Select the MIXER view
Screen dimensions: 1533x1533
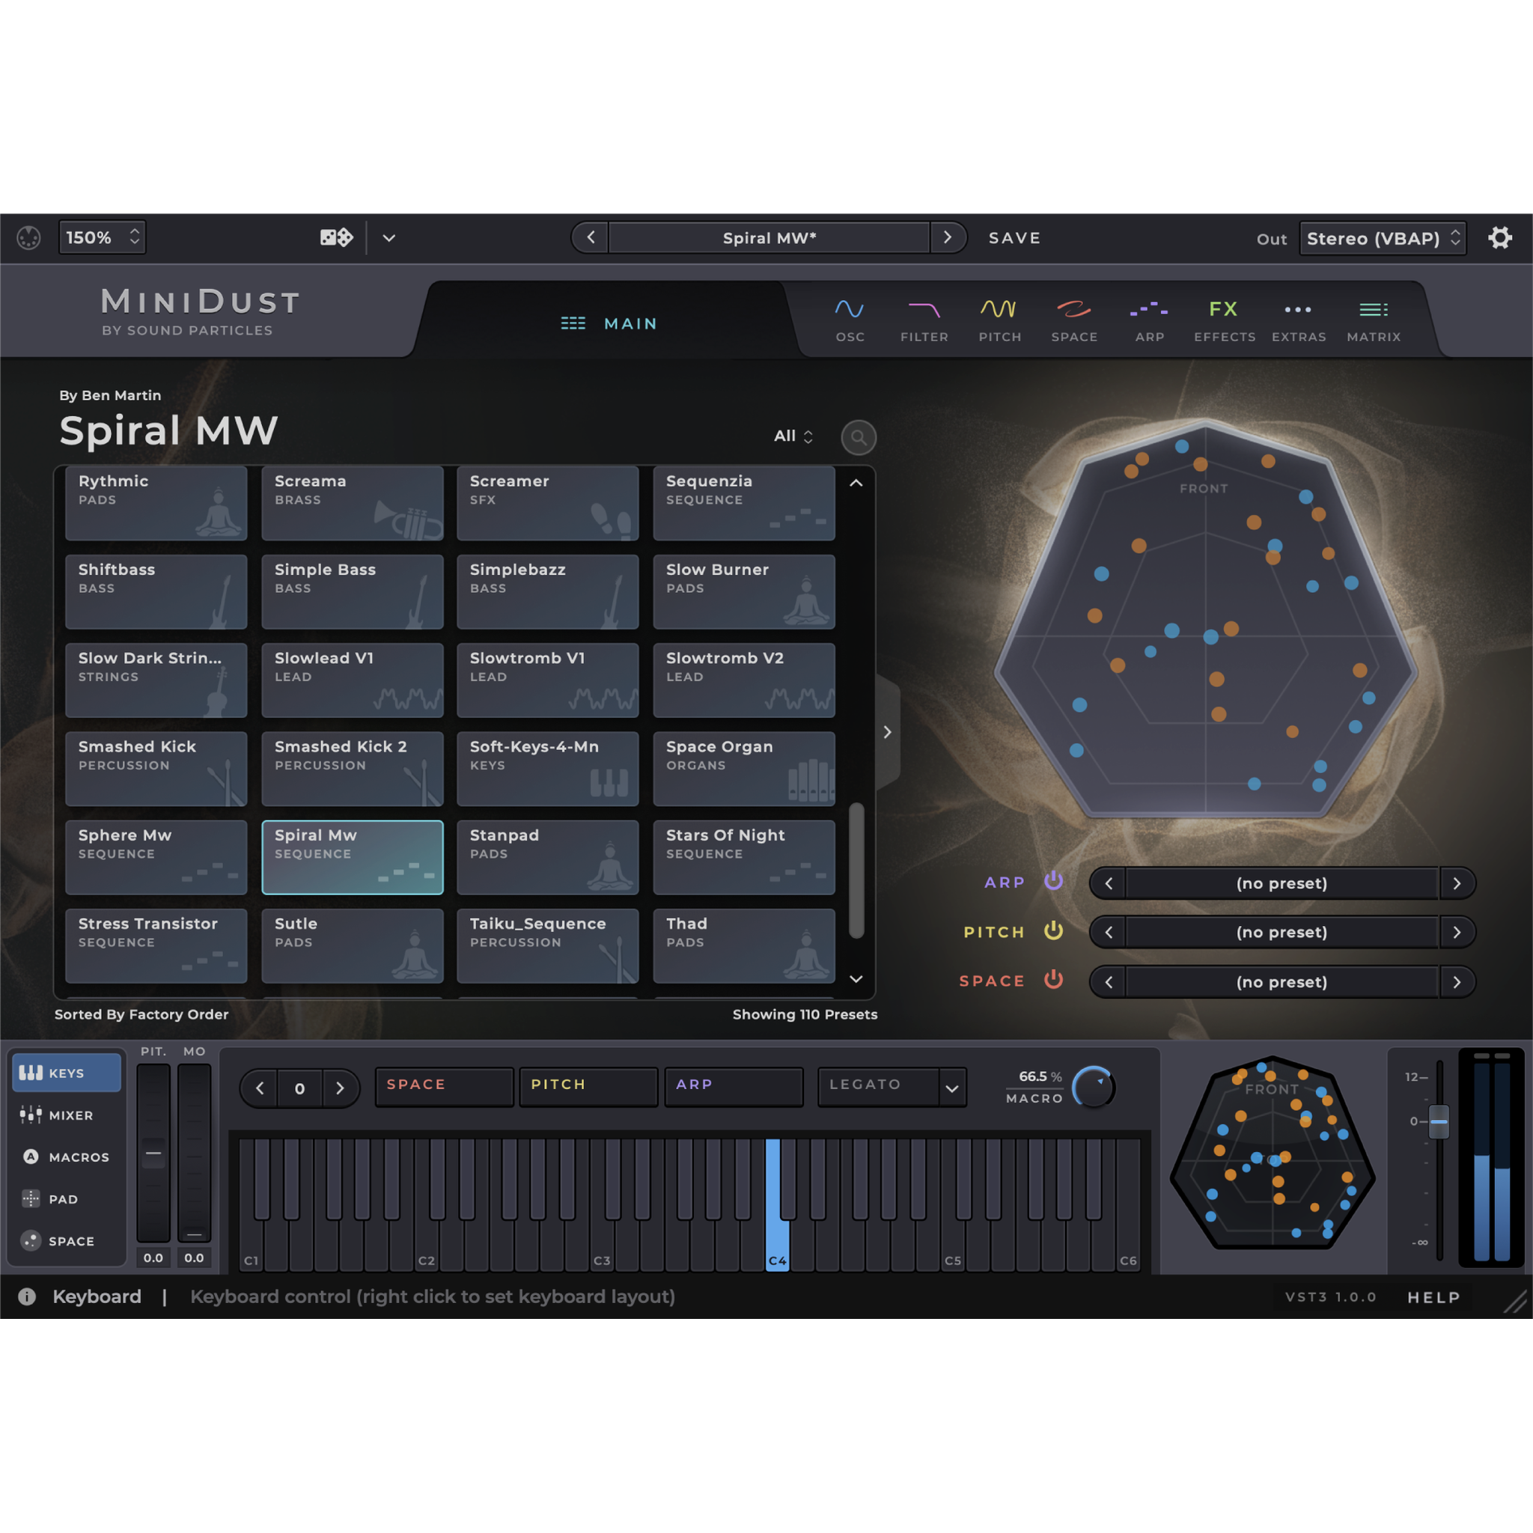click(x=67, y=1115)
